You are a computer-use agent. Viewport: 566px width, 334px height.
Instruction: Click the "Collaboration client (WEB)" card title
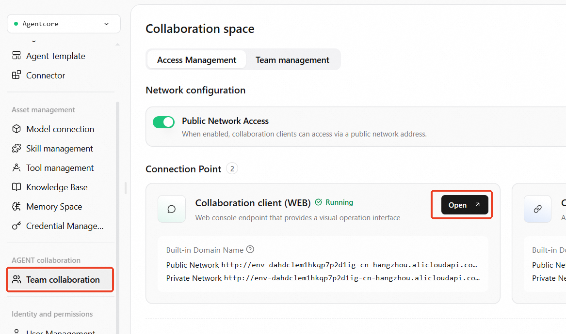pyautogui.click(x=253, y=203)
